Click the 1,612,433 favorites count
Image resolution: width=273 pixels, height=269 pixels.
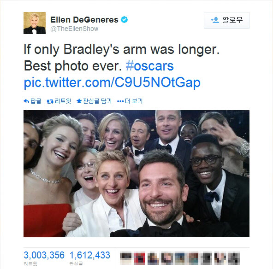[x=90, y=255]
